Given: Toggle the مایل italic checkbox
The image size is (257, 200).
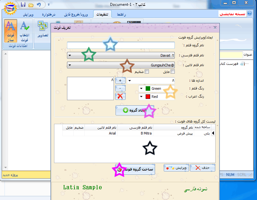Looking at the screenshot, I should (x=173, y=72).
